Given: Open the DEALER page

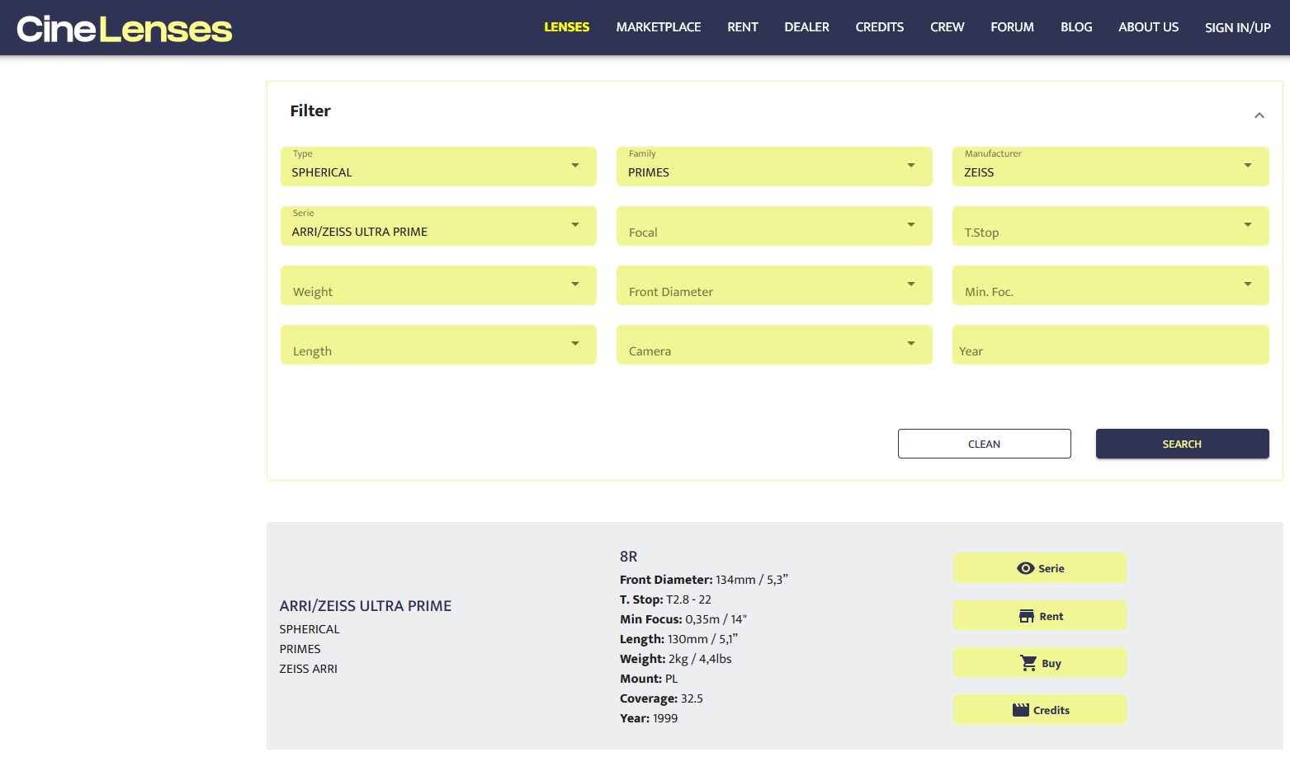Looking at the screenshot, I should pyautogui.click(x=807, y=27).
